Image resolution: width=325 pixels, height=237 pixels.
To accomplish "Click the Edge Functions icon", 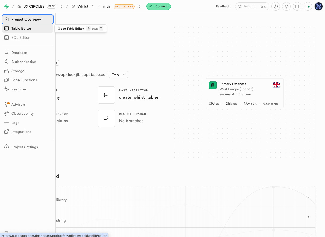I will pyautogui.click(x=6, y=80).
